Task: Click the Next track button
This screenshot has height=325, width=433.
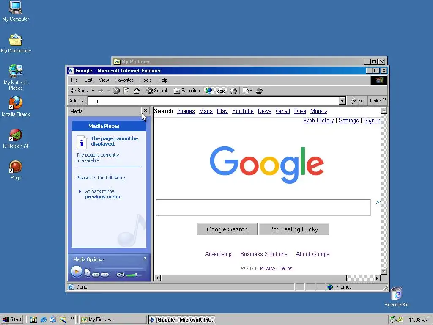Action: (x=105, y=275)
